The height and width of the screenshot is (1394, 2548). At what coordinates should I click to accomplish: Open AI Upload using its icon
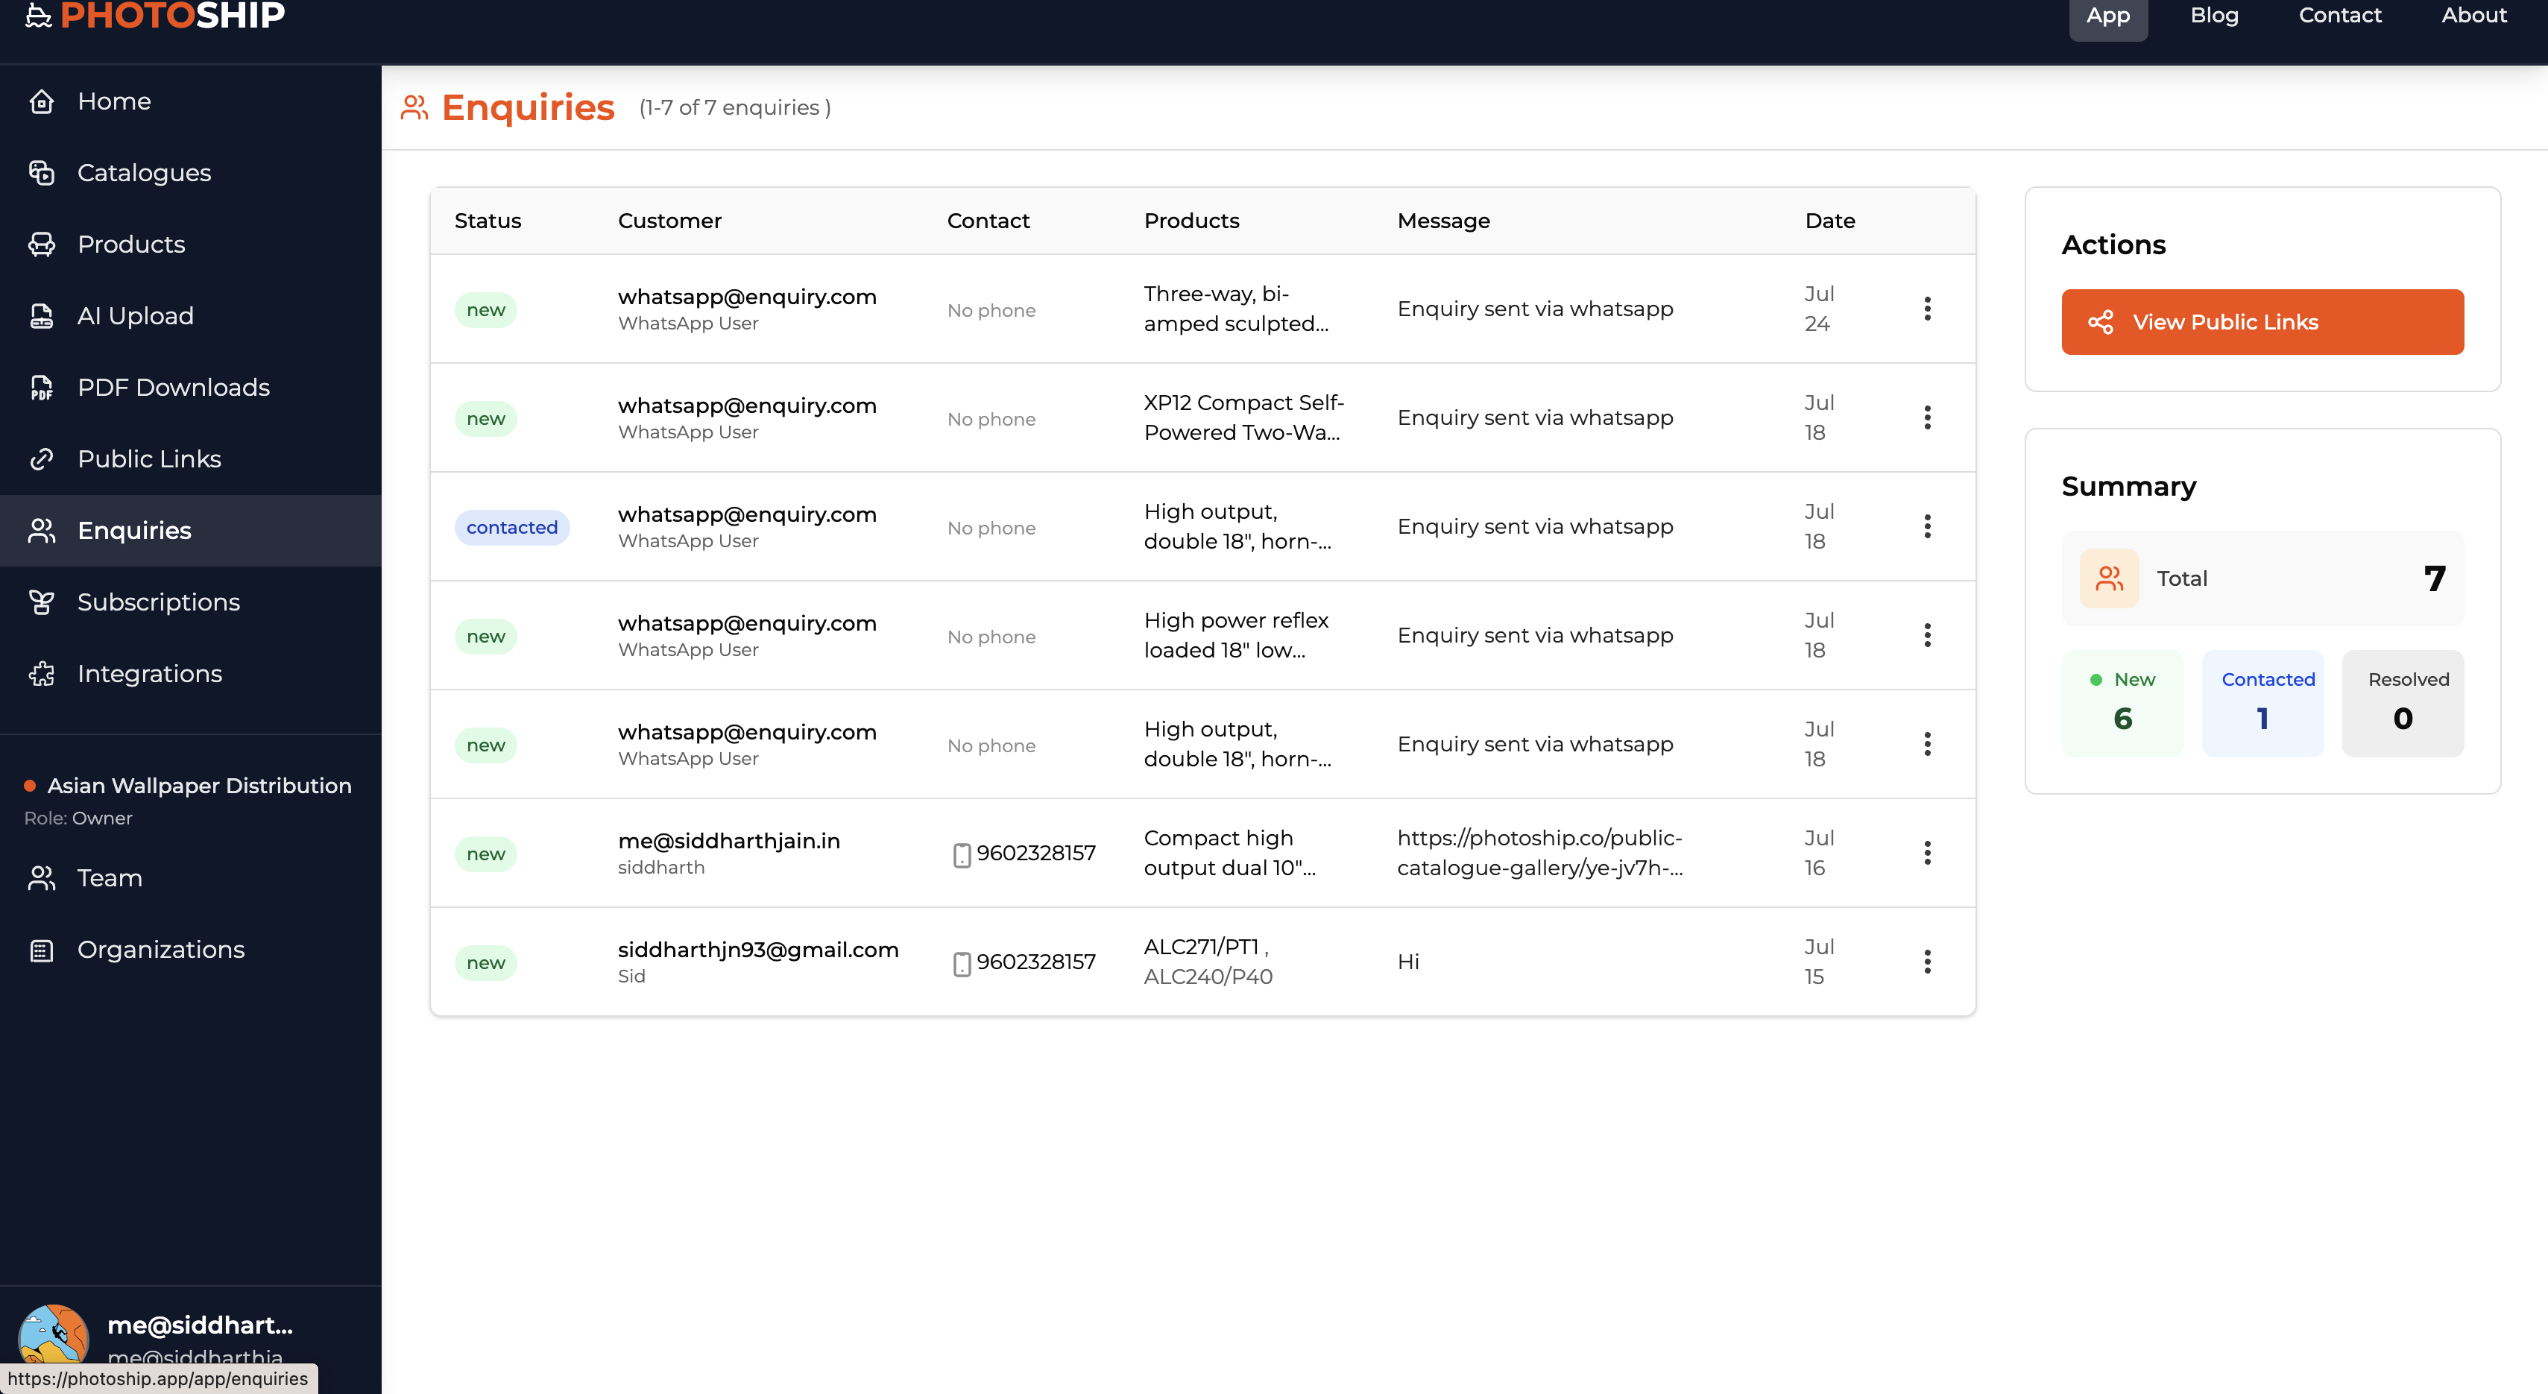tap(42, 315)
